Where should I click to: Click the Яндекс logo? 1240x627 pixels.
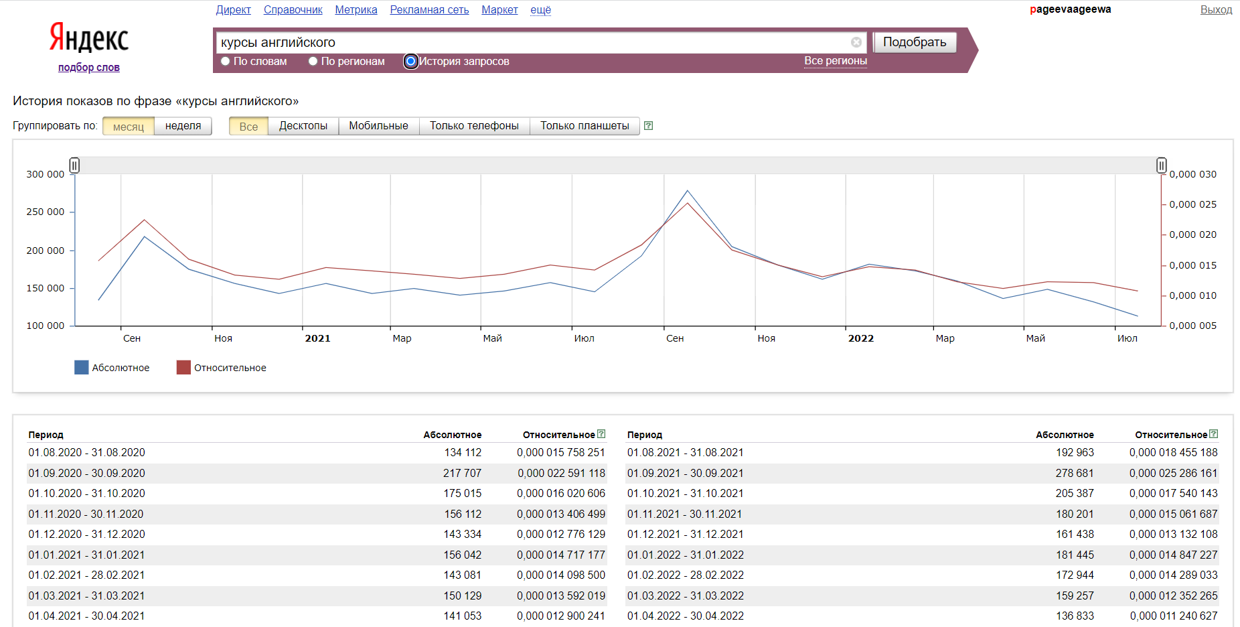89,38
